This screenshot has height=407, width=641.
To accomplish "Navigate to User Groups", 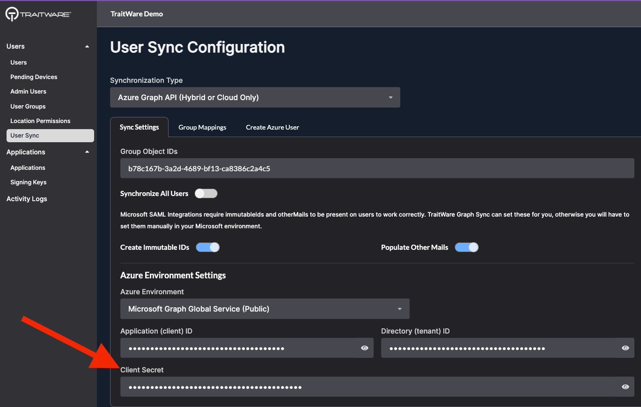I will tap(28, 106).
